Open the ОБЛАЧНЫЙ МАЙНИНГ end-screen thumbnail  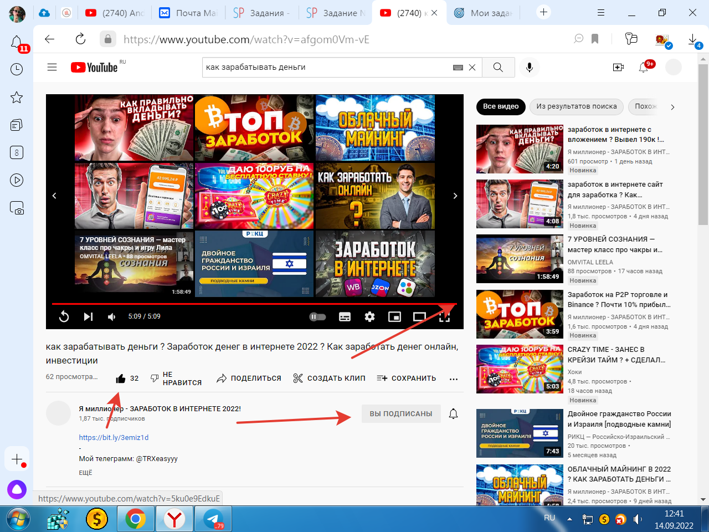pos(375,127)
